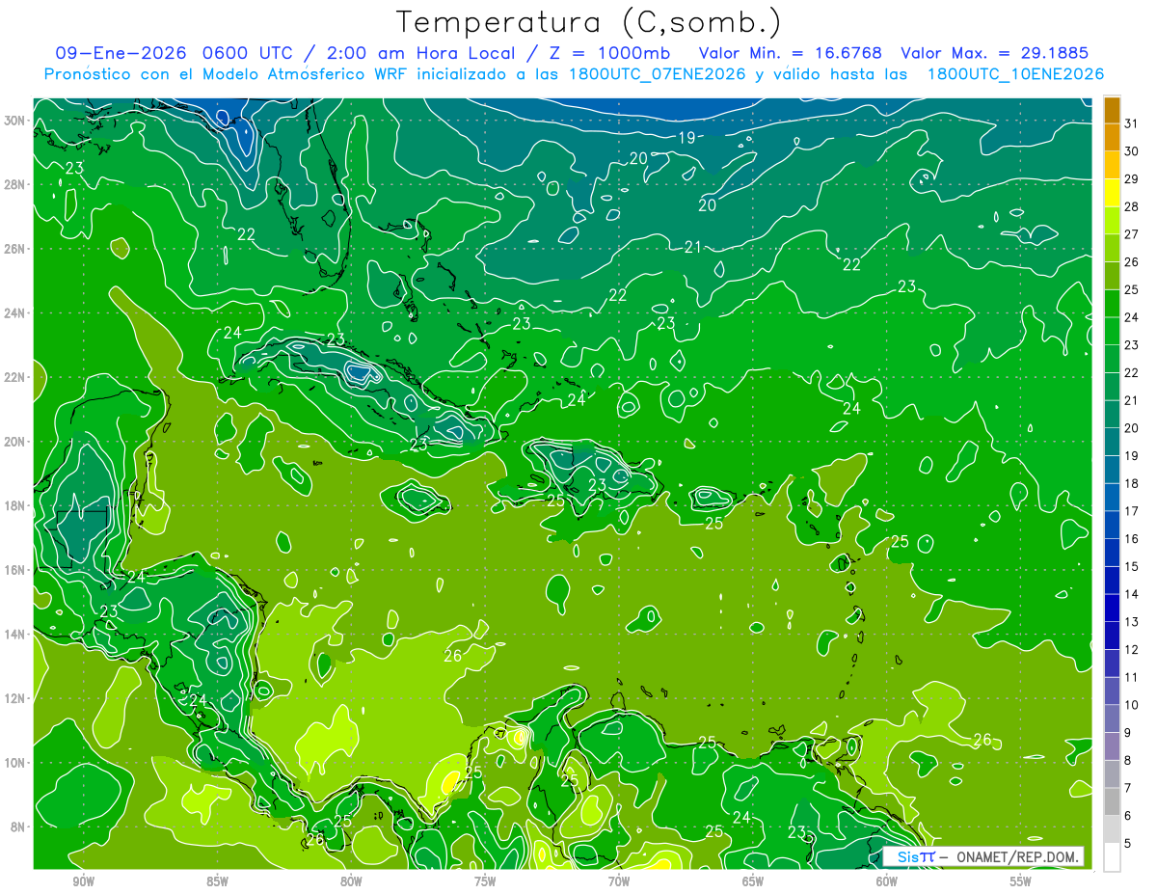Screen dimensions: 1157x894
Task: Click the 22N latitude axis label
Action: tap(14, 377)
